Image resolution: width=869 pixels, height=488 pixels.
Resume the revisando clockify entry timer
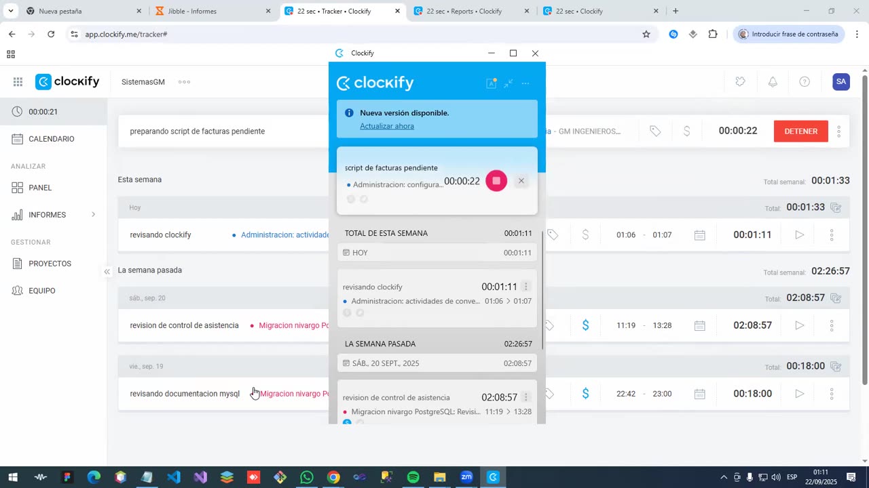click(x=800, y=235)
